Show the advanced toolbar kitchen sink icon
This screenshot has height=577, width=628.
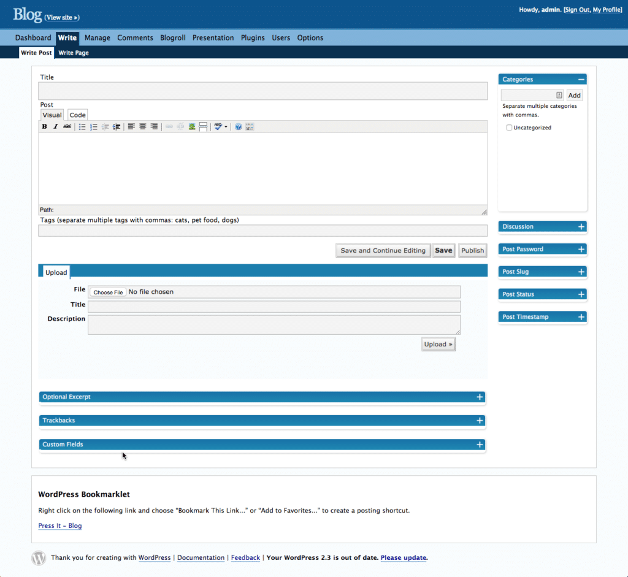point(250,126)
